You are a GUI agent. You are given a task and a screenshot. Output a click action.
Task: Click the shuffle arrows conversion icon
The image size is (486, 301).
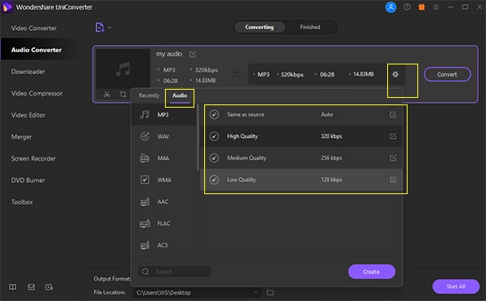(x=237, y=74)
